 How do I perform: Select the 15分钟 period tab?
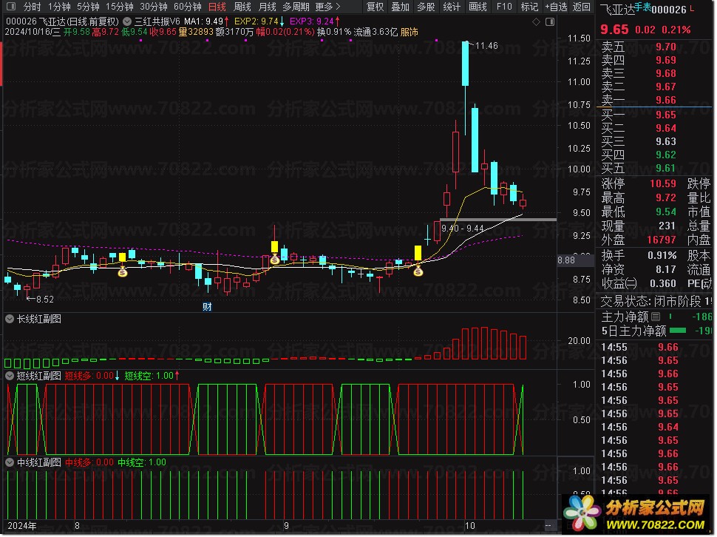point(119,7)
